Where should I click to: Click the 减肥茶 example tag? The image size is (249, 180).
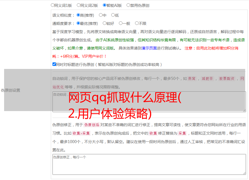point(207,79)
